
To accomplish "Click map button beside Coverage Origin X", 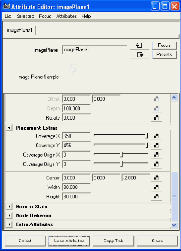I will point(156,155).
